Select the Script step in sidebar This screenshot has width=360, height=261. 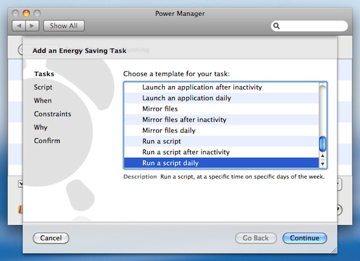tap(43, 87)
